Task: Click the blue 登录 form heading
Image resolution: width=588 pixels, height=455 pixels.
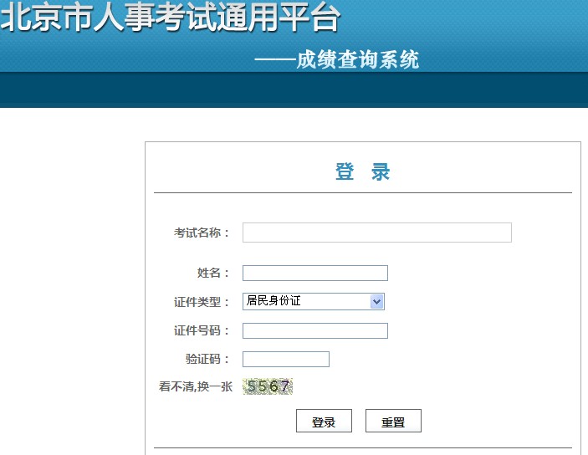Action: (x=362, y=172)
